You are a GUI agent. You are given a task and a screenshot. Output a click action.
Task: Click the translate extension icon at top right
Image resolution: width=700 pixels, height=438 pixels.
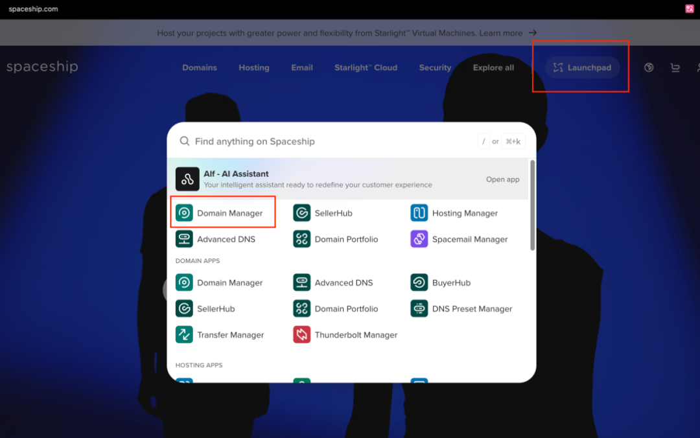(689, 8)
